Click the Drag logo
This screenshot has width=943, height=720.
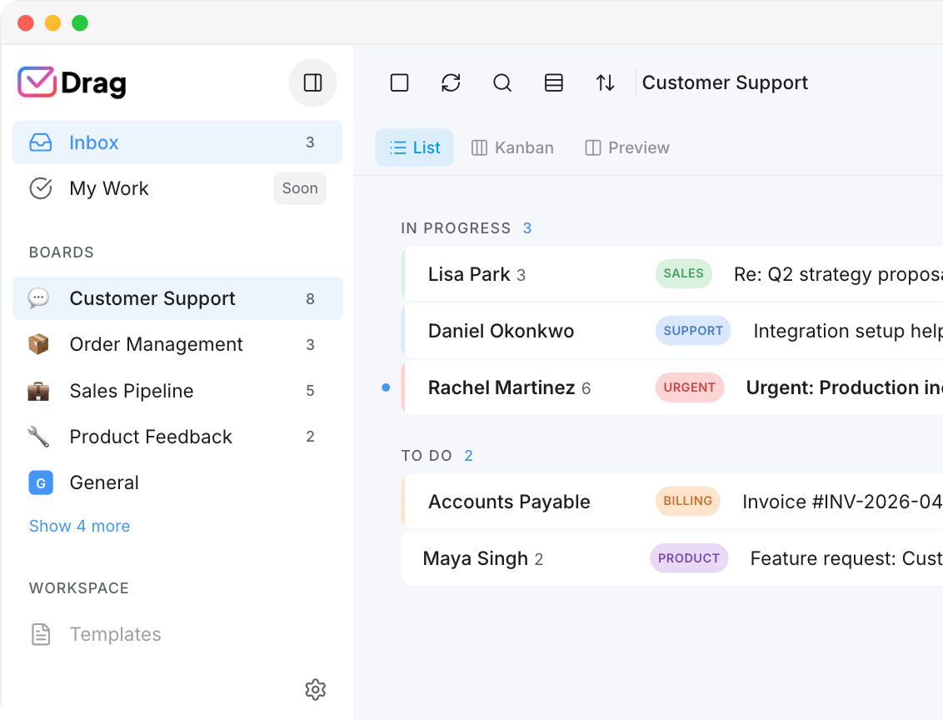click(72, 82)
